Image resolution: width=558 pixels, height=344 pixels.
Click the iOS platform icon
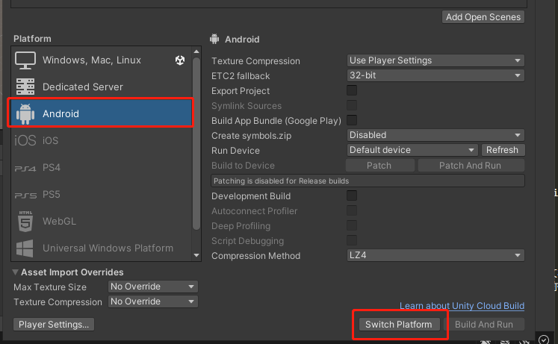[25, 141]
